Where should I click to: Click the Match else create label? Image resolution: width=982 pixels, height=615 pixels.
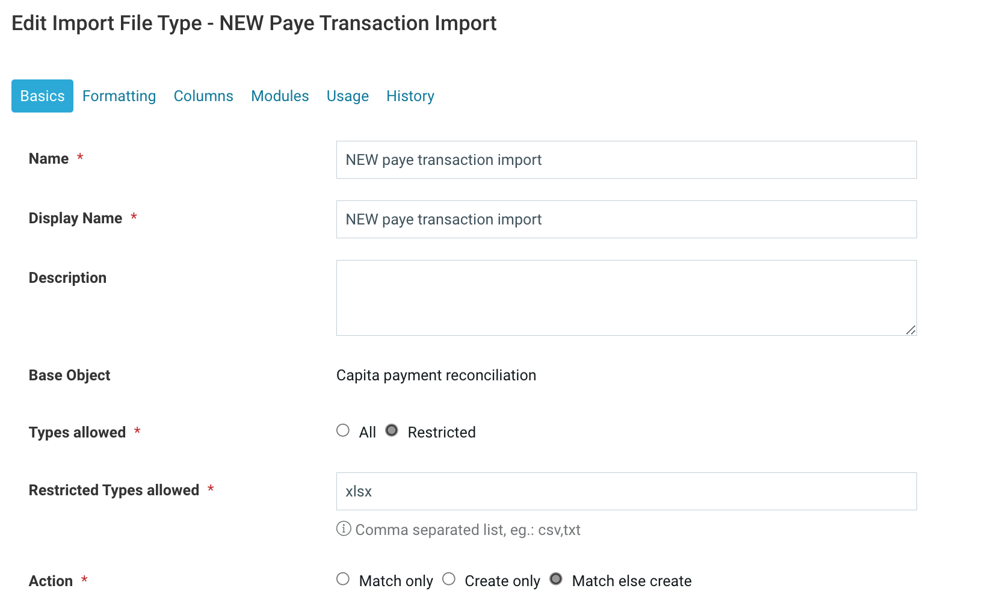(x=632, y=581)
